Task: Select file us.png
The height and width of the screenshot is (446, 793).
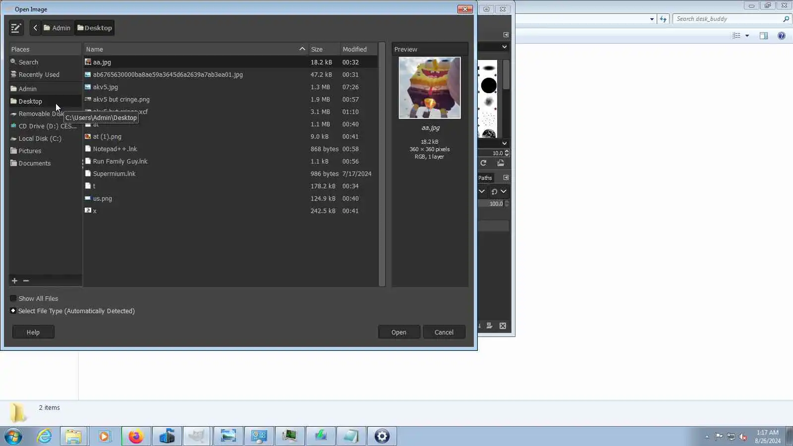Action: (230, 199)
